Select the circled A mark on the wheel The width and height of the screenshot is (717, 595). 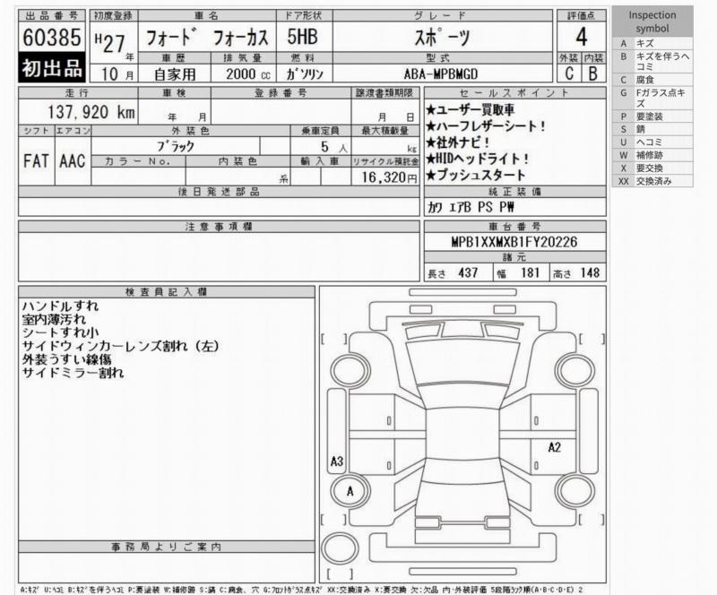pos(350,491)
